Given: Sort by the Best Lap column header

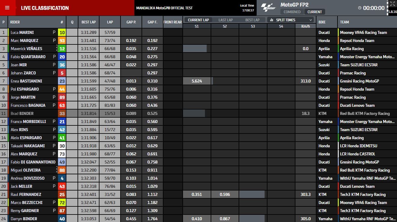Looking at the screenshot, I should click(89, 22).
